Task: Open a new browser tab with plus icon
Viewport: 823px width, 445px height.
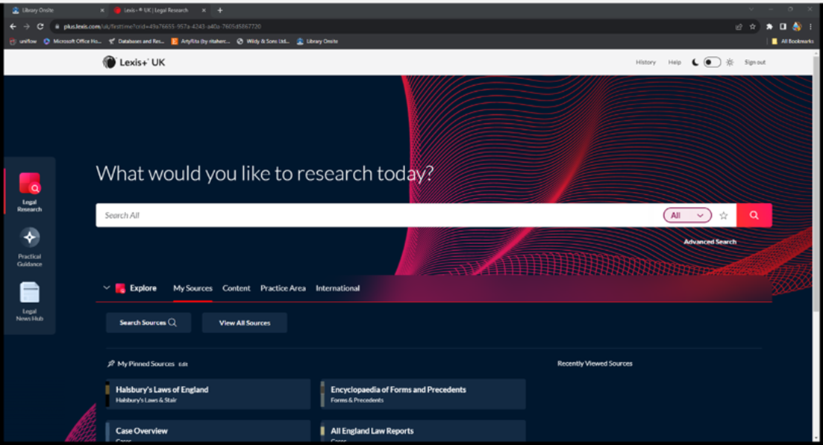Action: point(220,10)
